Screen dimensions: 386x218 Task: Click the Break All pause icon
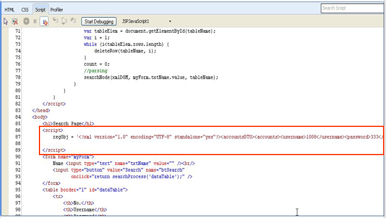click(35, 21)
